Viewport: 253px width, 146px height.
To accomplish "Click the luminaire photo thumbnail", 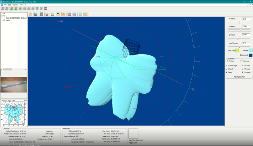I will pos(14,85).
